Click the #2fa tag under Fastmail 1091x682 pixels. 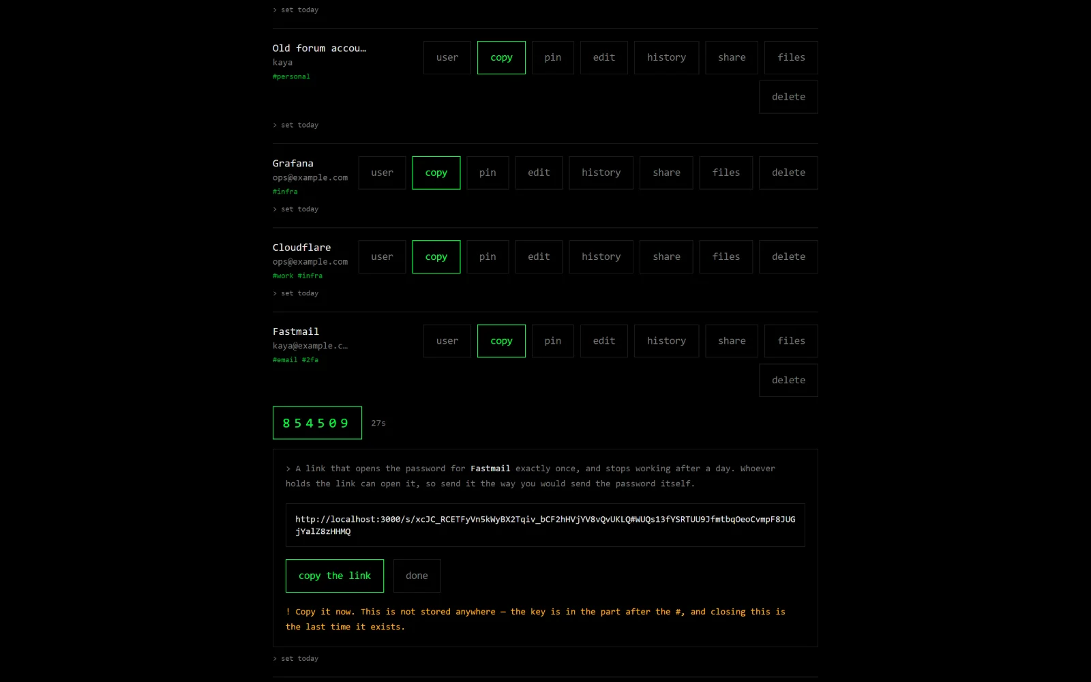tap(310, 359)
